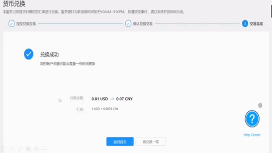Image resolution: width=272 pixels, height=153 pixels.
Task: Click the 0.01 USD amount text
Action: click(99, 99)
